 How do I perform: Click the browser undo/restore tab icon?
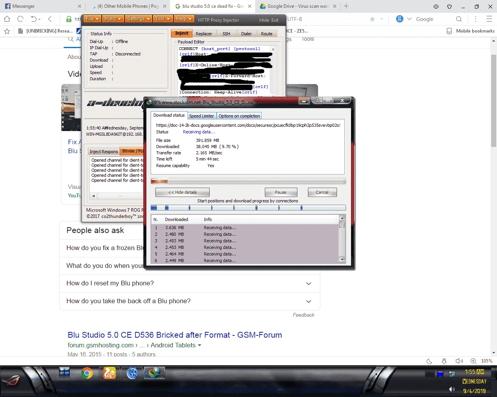34,19
